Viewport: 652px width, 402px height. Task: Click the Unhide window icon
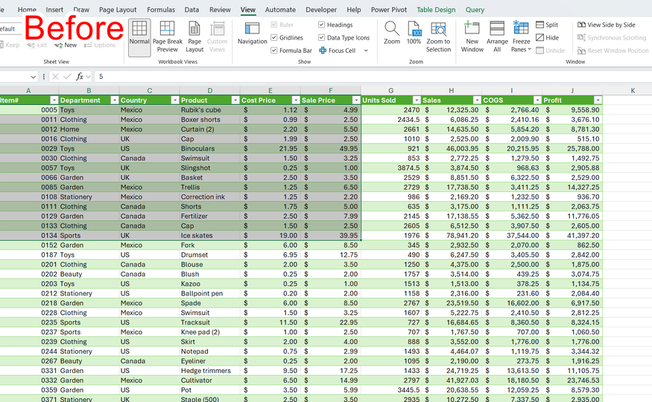pos(539,51)
